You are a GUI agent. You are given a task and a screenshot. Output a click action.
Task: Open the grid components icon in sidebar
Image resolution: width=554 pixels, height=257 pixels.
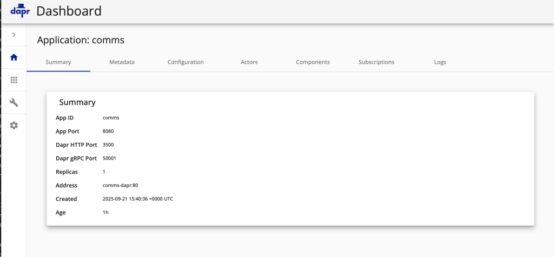point(14,80)
